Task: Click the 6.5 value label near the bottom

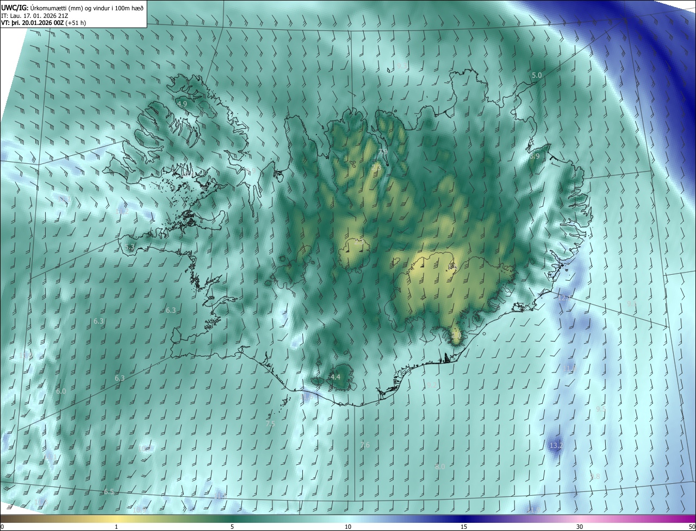Action: (x=109, y=492)
